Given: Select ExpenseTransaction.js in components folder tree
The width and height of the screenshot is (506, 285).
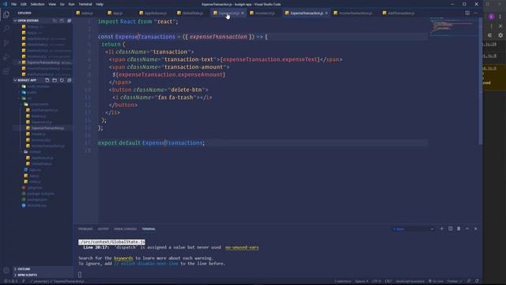Looking at the screenshot, I should (47, 128).
